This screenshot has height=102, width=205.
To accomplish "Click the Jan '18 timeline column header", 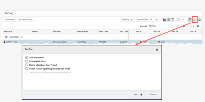I will click(138, 31).
